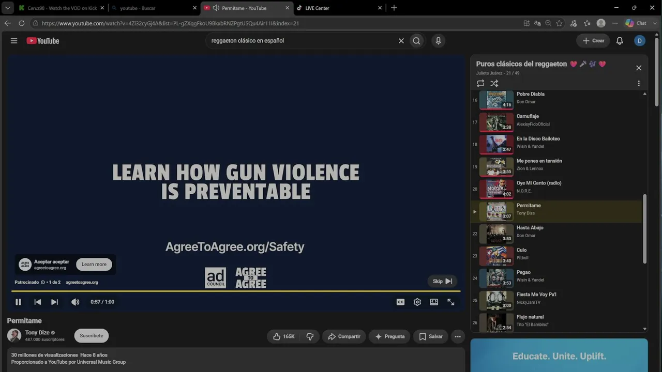Play Pobre Diabla by Don Omar
The width and height of the screenshot is (662, 372).
click(x=556, y=100)
